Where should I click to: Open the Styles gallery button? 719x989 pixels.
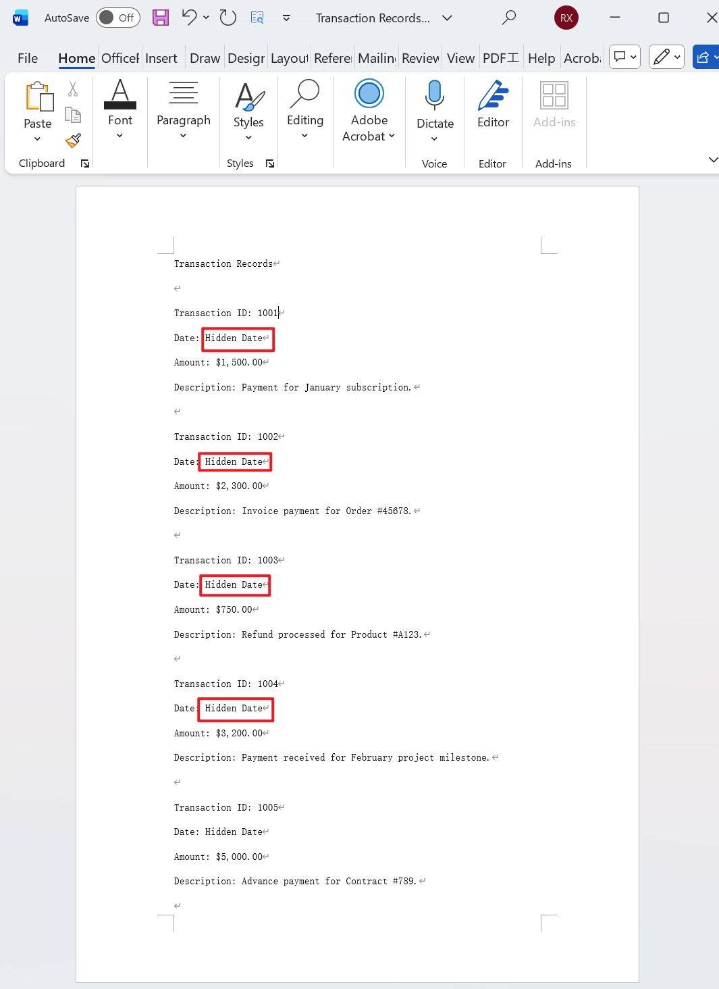[x=248, y=111]
